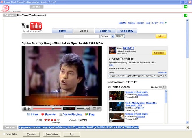Click the highlighted download URL field
Viewport: 192px width, 138px height.
(78, 127)
